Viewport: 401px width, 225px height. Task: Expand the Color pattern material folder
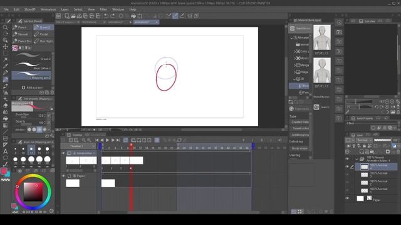point(295,51)
